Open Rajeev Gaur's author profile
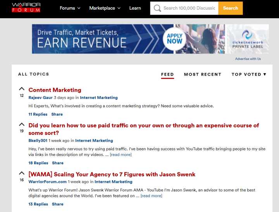Image resolution: width=279 pixels, height=212 pixels. (x=40, y=98)
